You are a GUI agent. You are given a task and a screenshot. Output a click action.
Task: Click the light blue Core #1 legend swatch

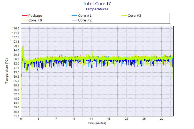74,15
